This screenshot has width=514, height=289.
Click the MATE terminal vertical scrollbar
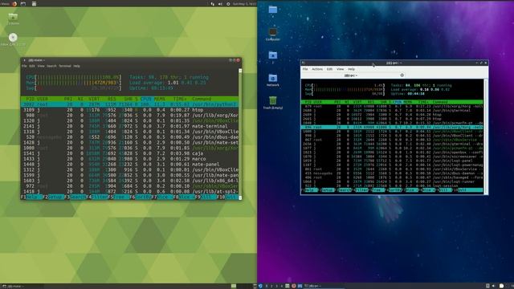tap(240, 134)
